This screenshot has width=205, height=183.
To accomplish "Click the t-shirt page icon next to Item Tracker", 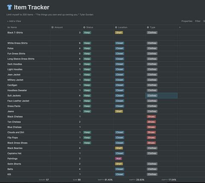I will pos(9,7).
